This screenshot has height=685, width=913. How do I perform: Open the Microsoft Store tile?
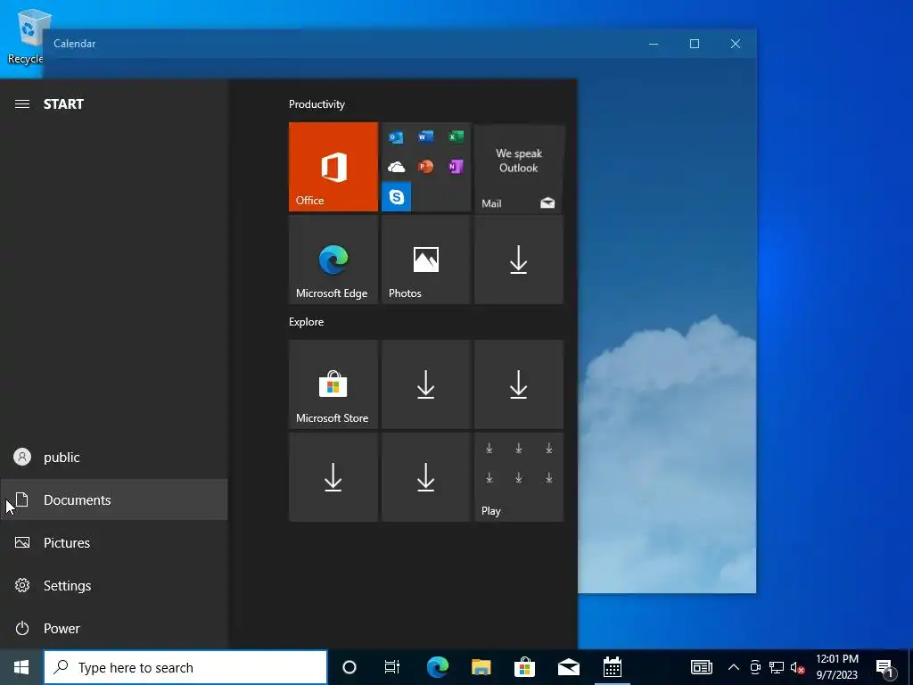[333, 384]
